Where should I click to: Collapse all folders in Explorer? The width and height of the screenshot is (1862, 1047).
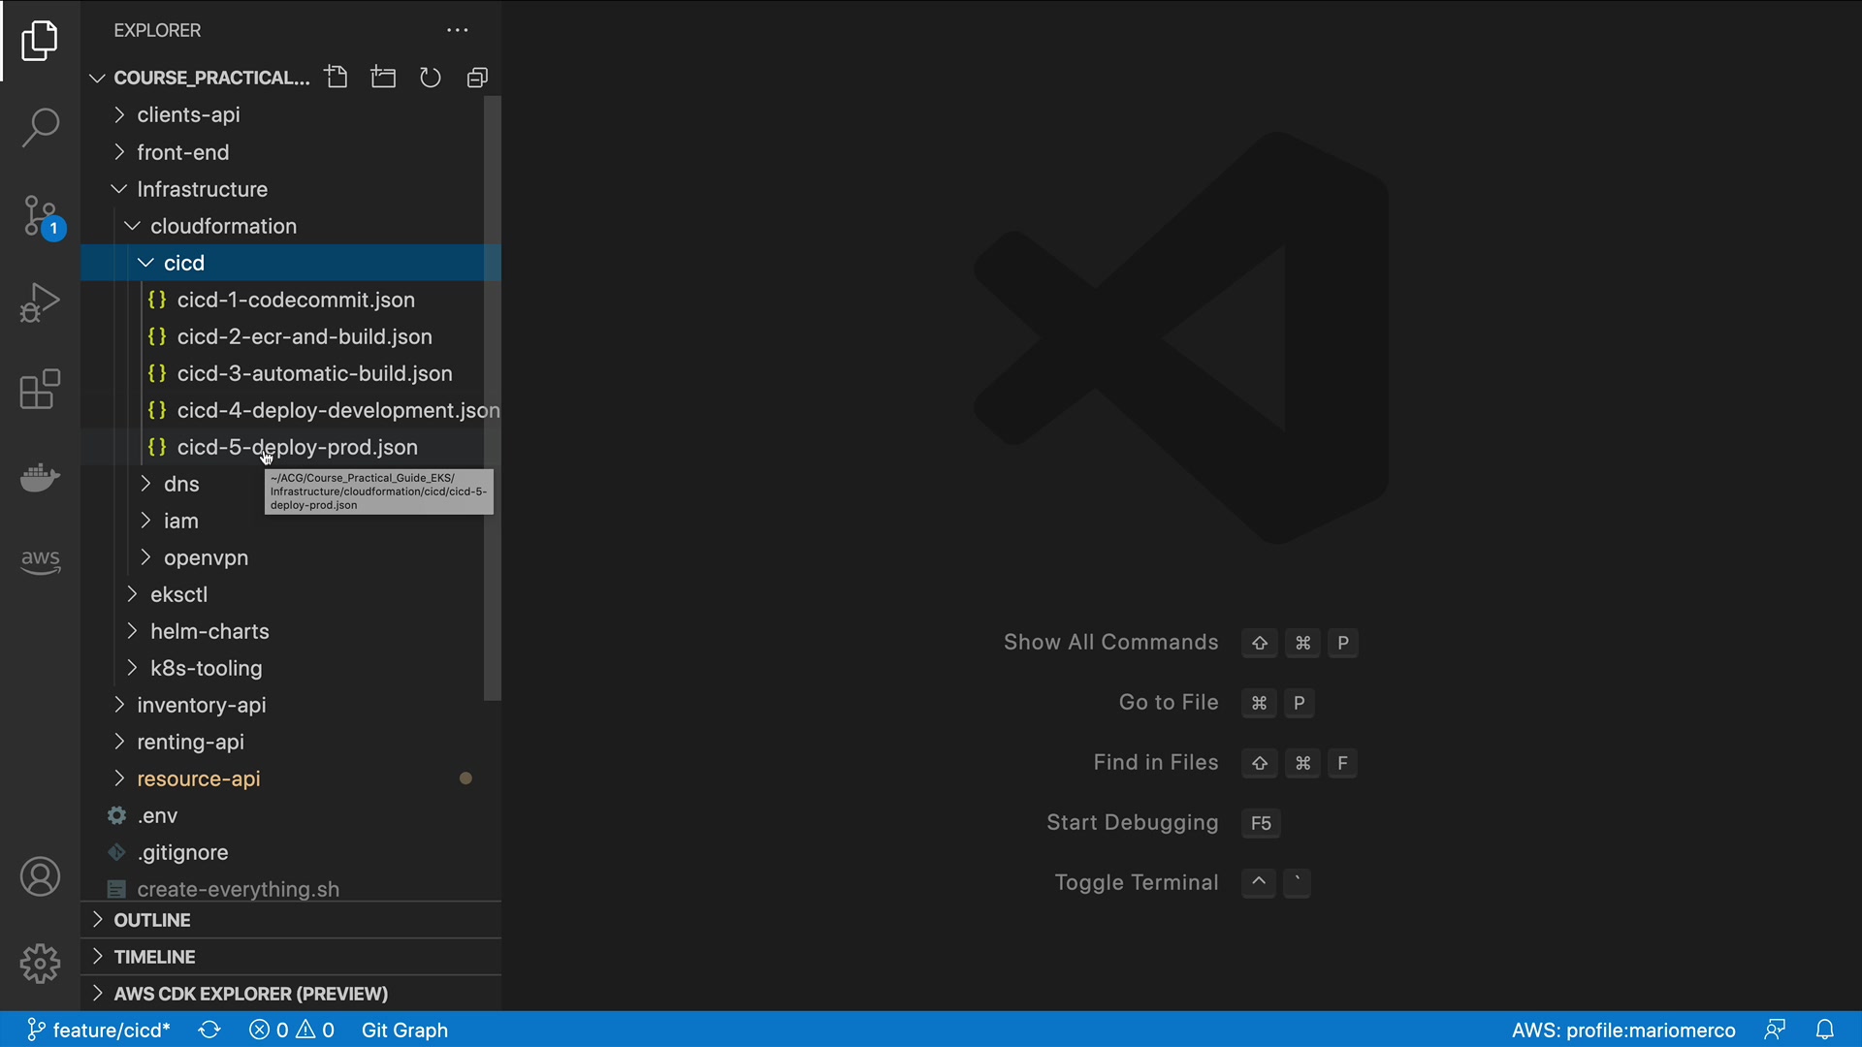477,78
